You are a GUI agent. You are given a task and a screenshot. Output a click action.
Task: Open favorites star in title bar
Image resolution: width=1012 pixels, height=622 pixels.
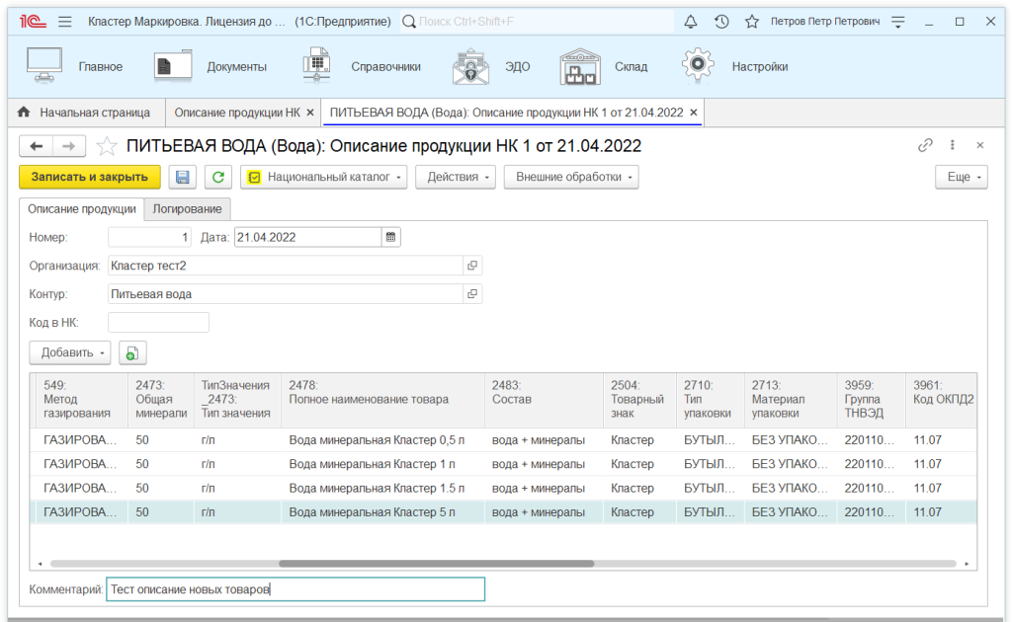[752, 22]
